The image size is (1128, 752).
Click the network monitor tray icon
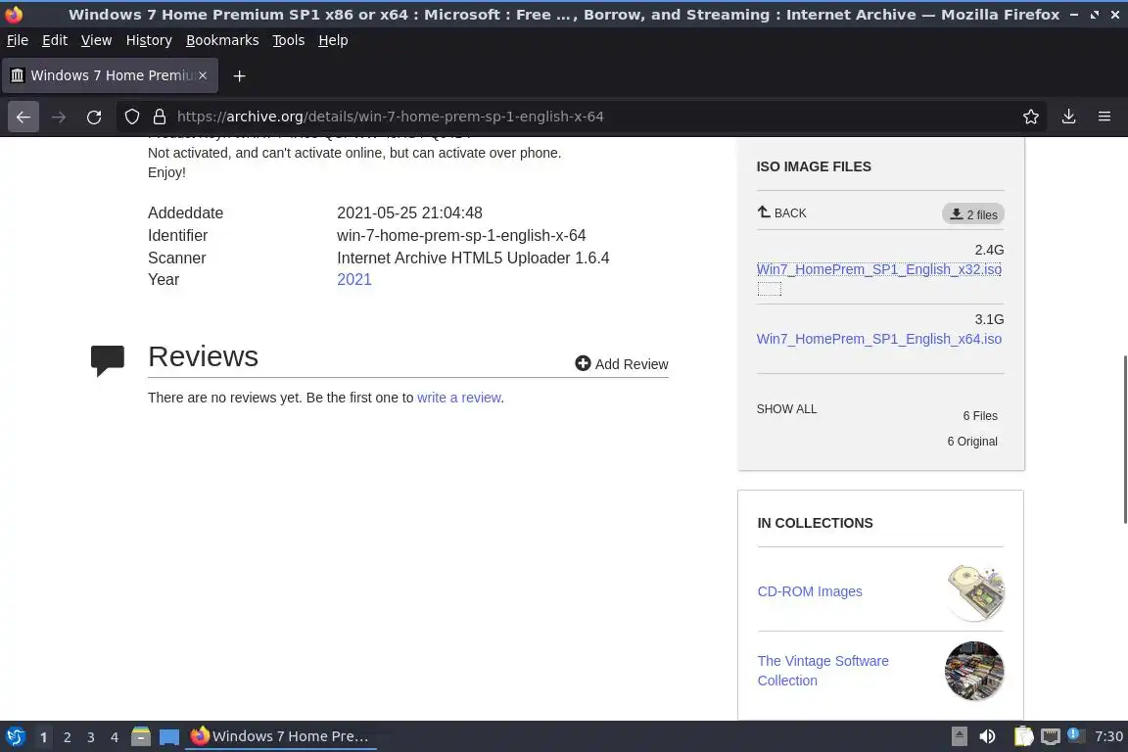(x=1051, y=737)
